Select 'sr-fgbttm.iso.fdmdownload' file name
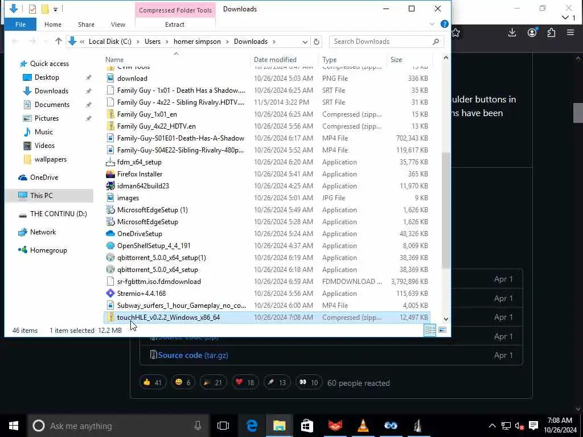This screenshot has width=583, height=437. [x=159, y=281]
